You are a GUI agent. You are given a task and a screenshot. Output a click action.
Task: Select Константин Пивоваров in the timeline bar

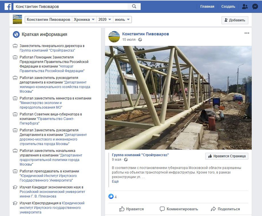49,19
